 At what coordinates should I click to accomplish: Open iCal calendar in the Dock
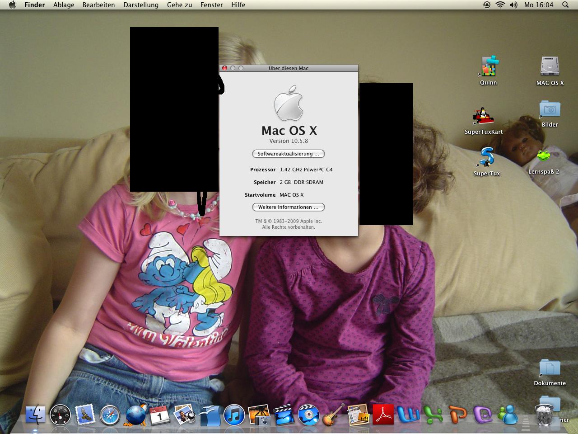tap(159, 415)
